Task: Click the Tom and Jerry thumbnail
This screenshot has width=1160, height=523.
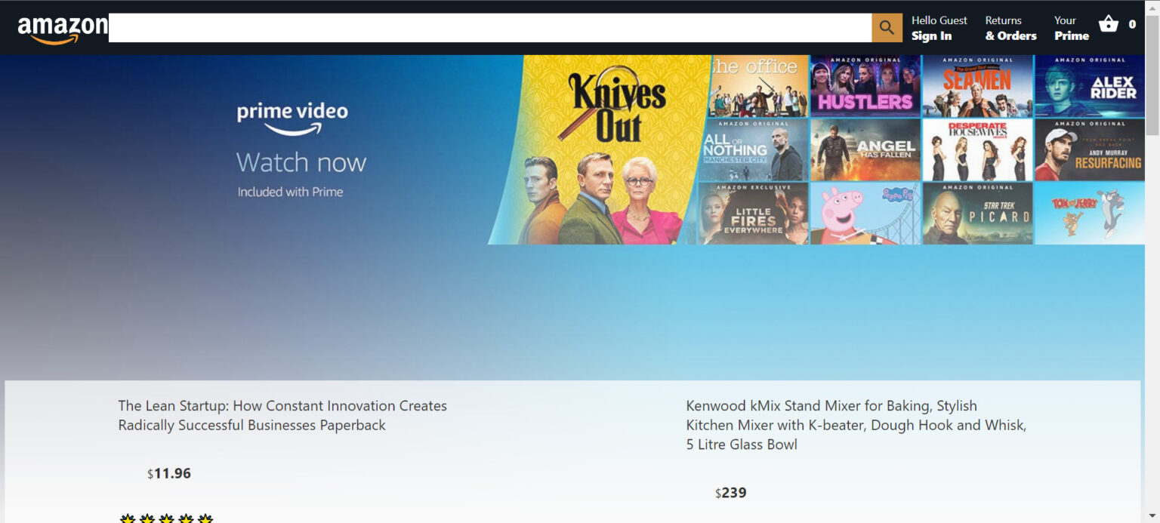Action: tap(1089, 213)
